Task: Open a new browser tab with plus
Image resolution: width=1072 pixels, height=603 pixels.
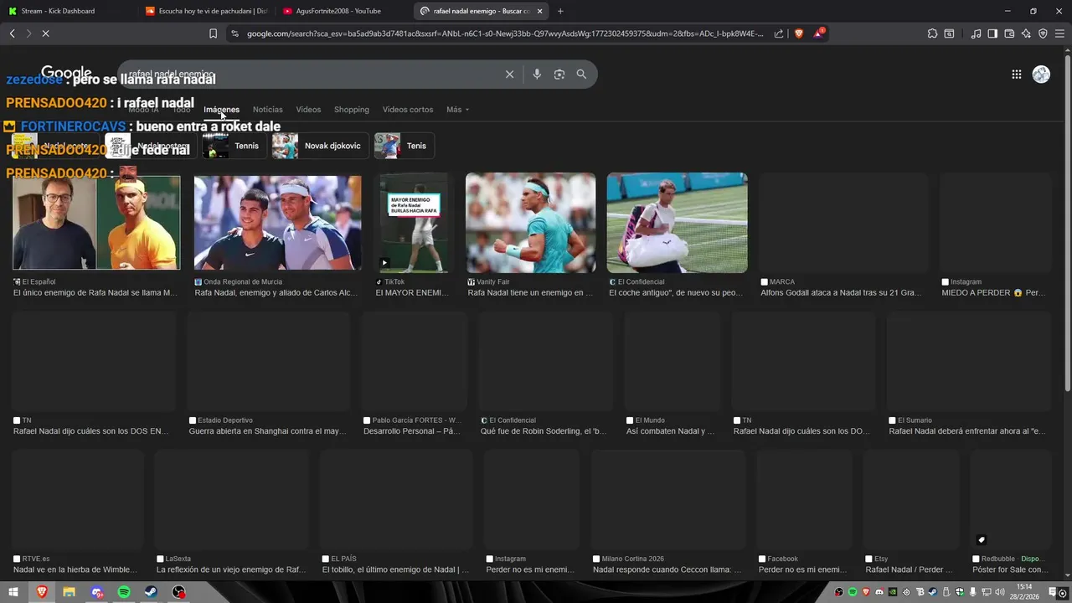Action: 560,11
